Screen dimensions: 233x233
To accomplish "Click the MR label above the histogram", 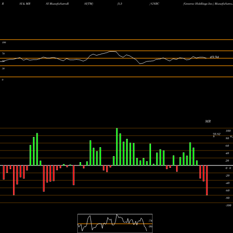I will click(208, 121).
